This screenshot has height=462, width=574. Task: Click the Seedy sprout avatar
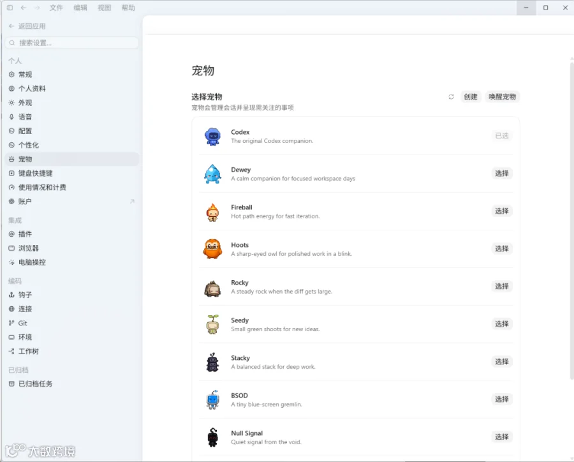tap(212, 324)
